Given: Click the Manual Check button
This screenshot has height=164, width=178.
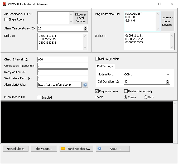Looking at the screenshot, I should click(16, 148).
